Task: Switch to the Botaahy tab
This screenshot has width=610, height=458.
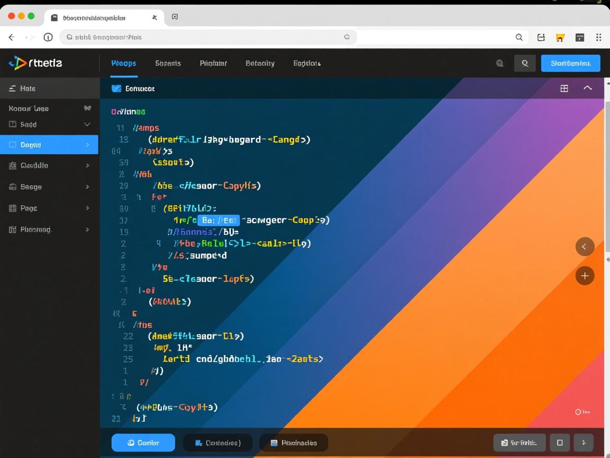Action: point(260,63)
